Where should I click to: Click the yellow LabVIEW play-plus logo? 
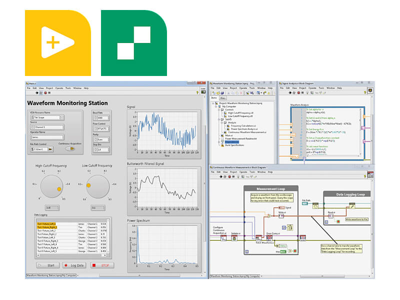click(58, 43)
